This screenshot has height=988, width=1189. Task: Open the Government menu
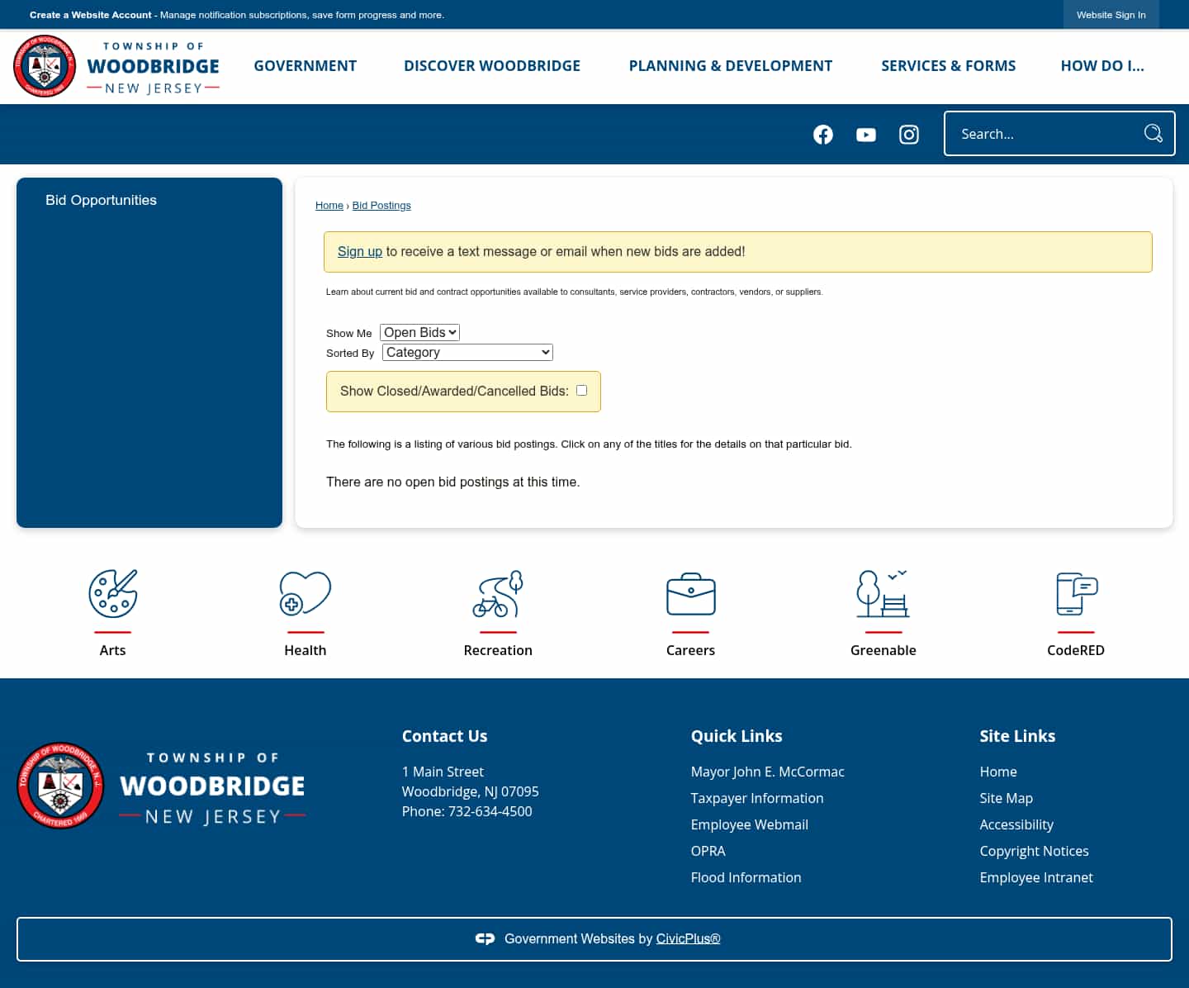point(306,66)
